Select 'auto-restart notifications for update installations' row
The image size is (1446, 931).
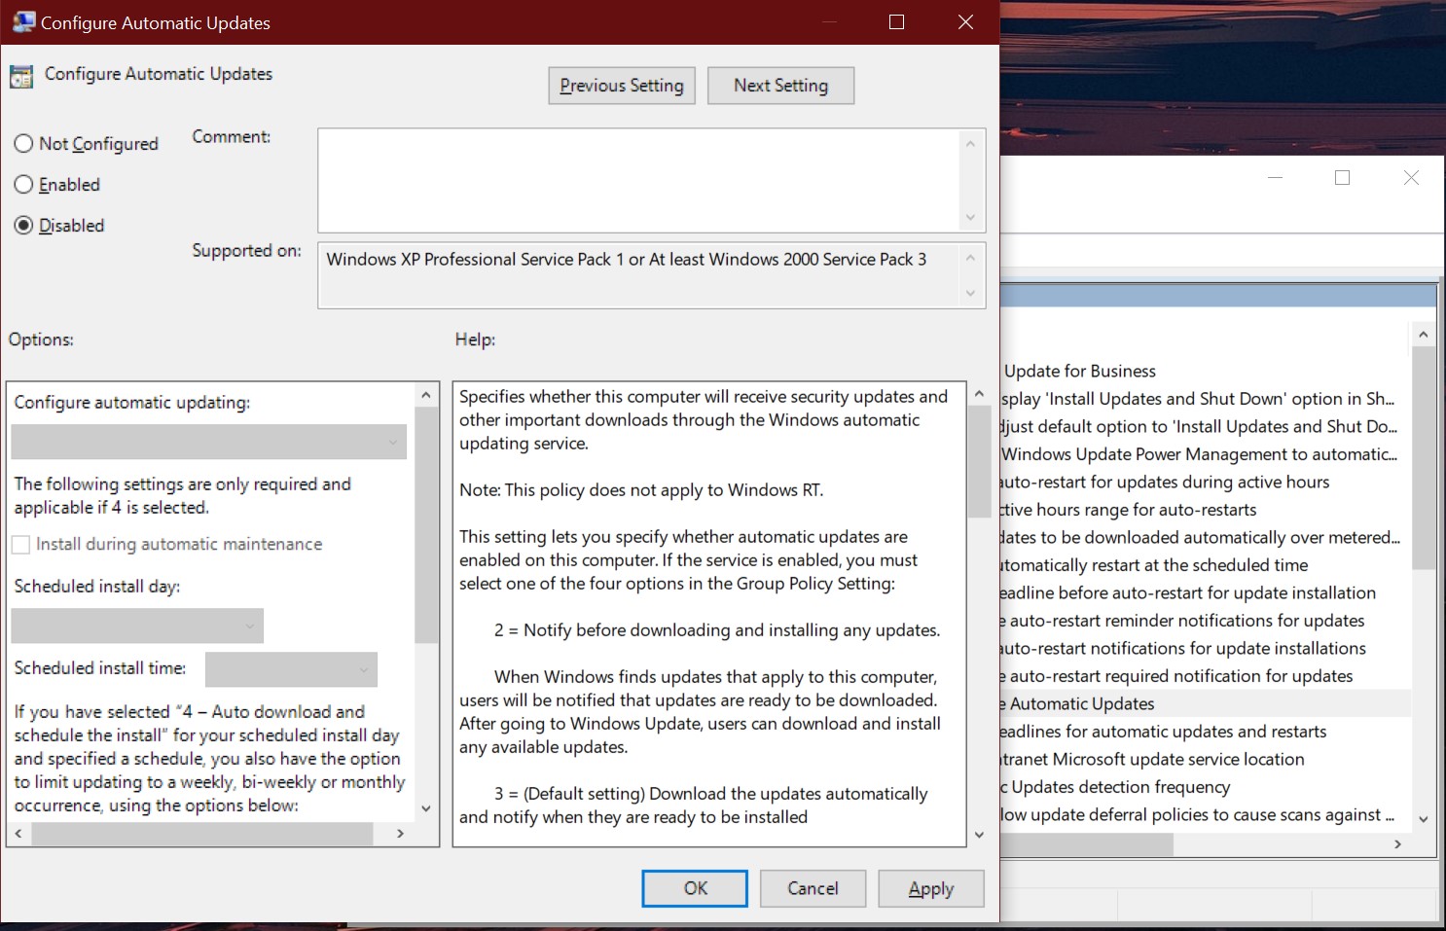(1183, 649)
